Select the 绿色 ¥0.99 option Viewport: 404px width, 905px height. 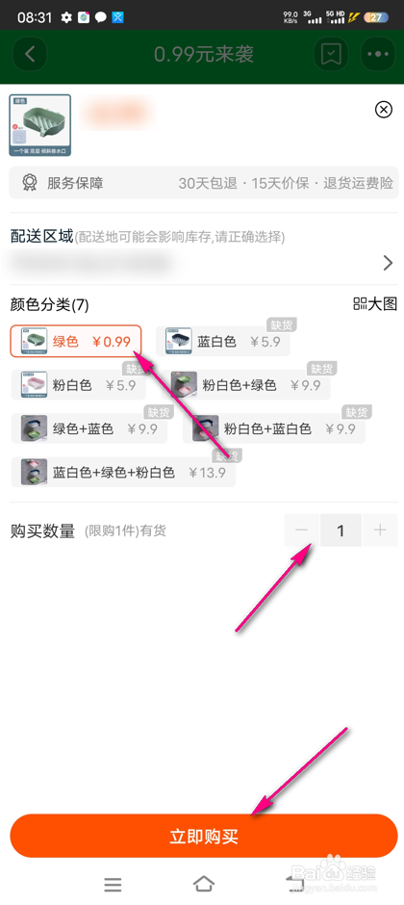click(75, 341)
